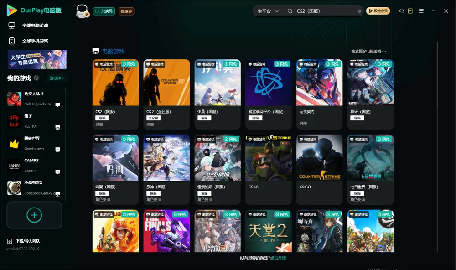Open the 游戏库> game library link
The width and height of the screenshot is (456, 270).
point(57,78)
